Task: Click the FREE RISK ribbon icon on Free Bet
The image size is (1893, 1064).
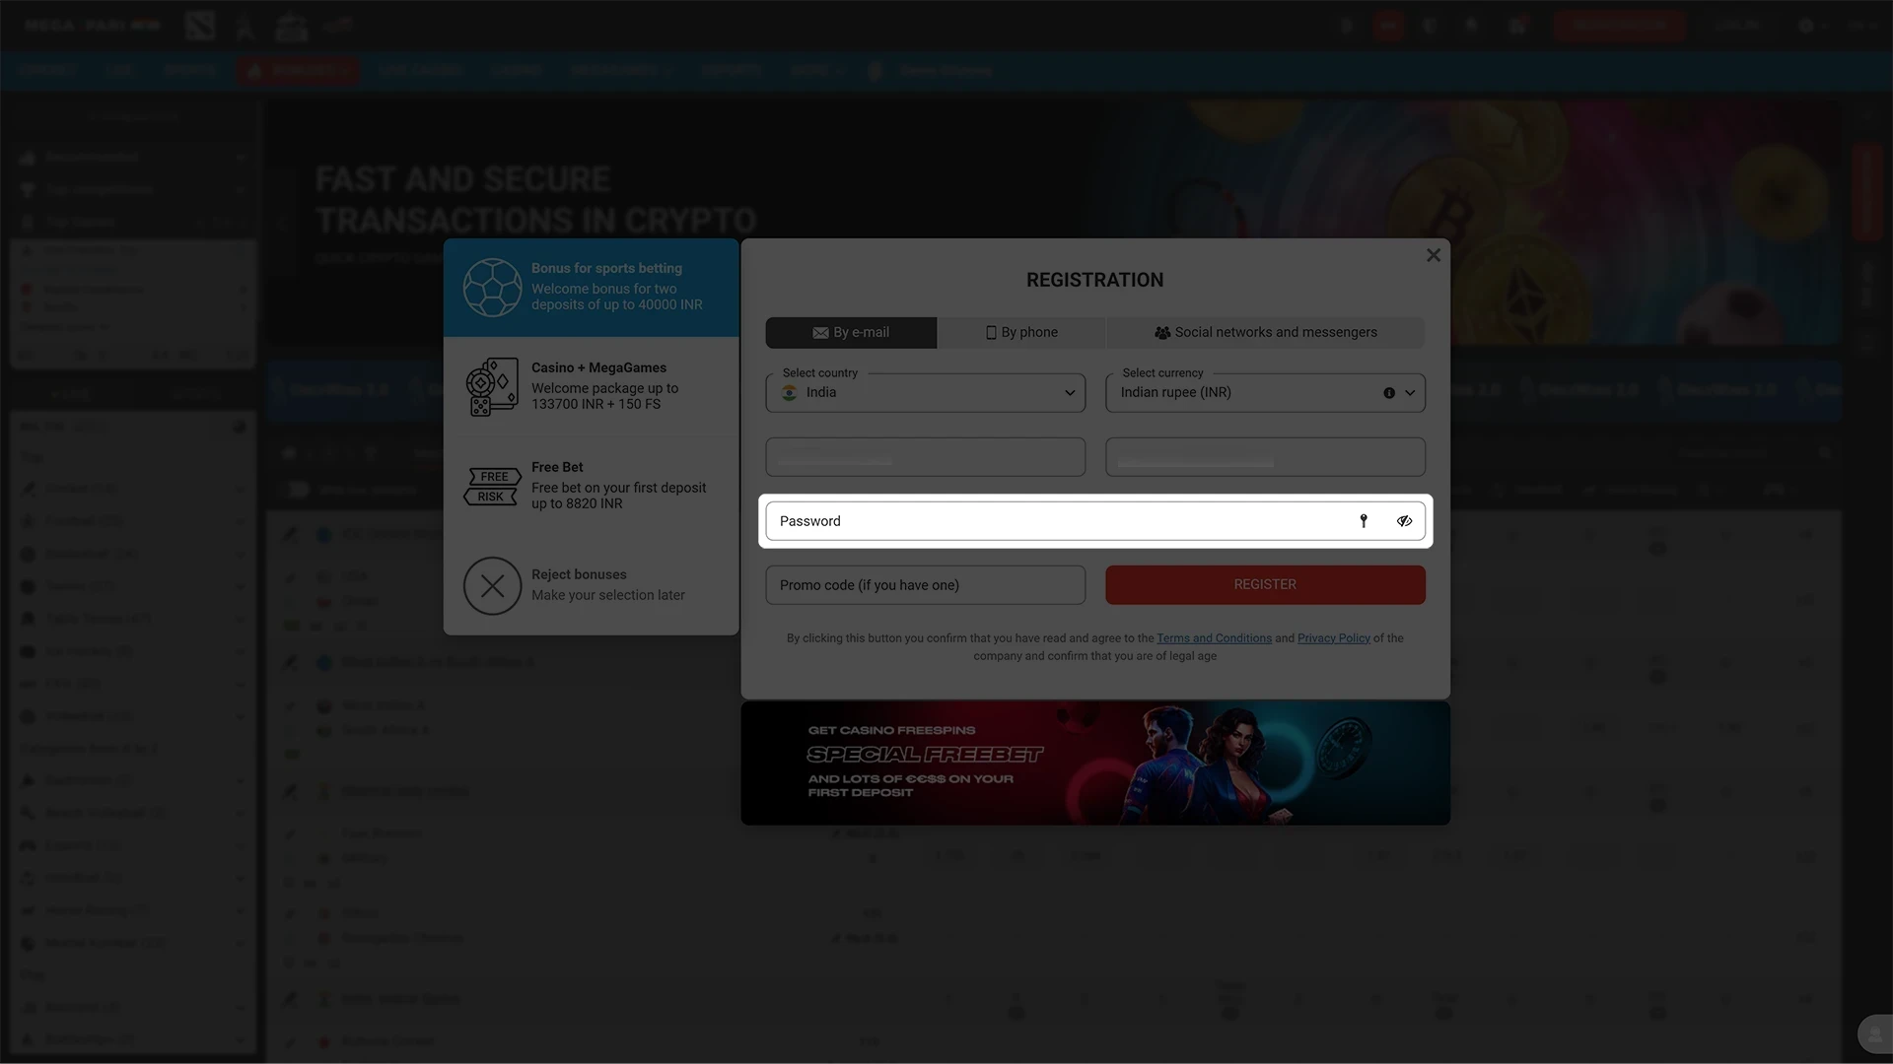Action: tap(493, 485)
